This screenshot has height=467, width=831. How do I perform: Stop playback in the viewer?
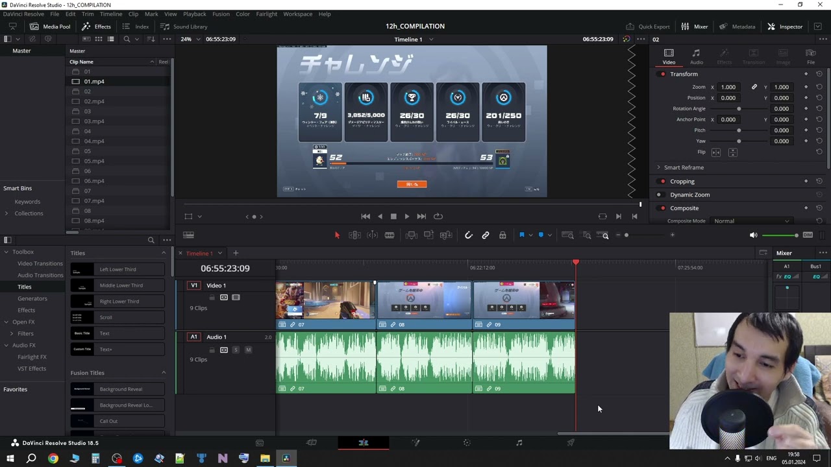(x=393, y=217)
